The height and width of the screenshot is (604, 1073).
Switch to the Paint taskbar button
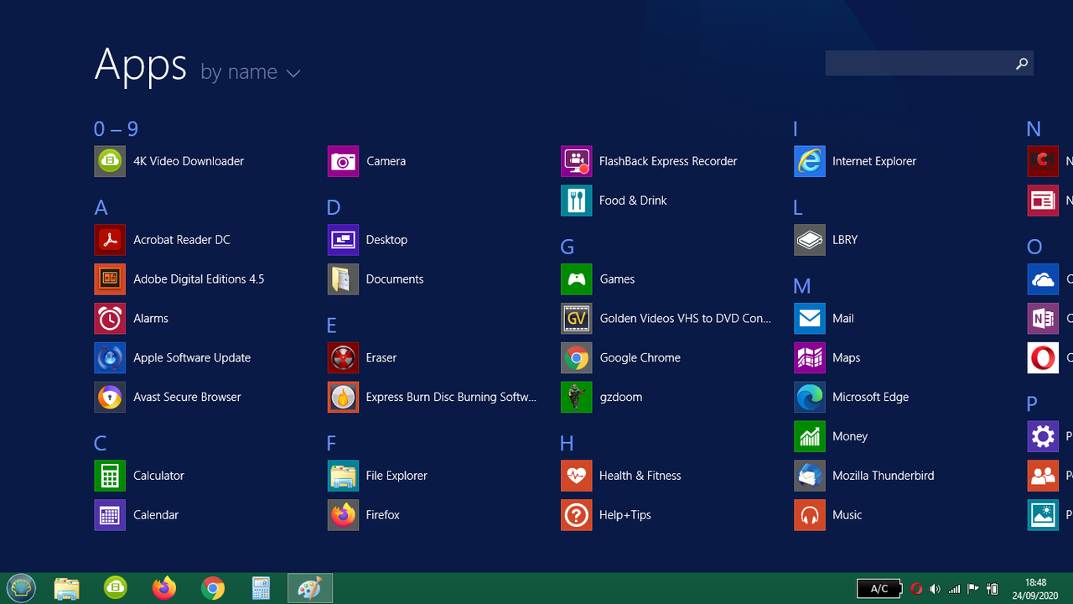310,589
